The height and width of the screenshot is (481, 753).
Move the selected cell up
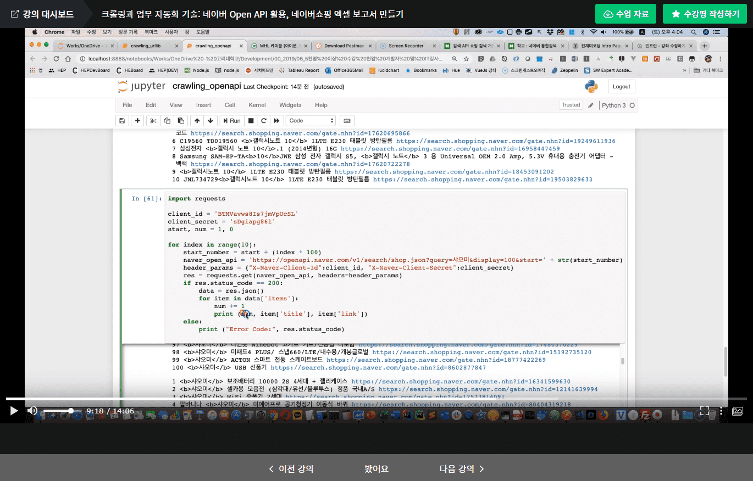(x=197, y=120)
